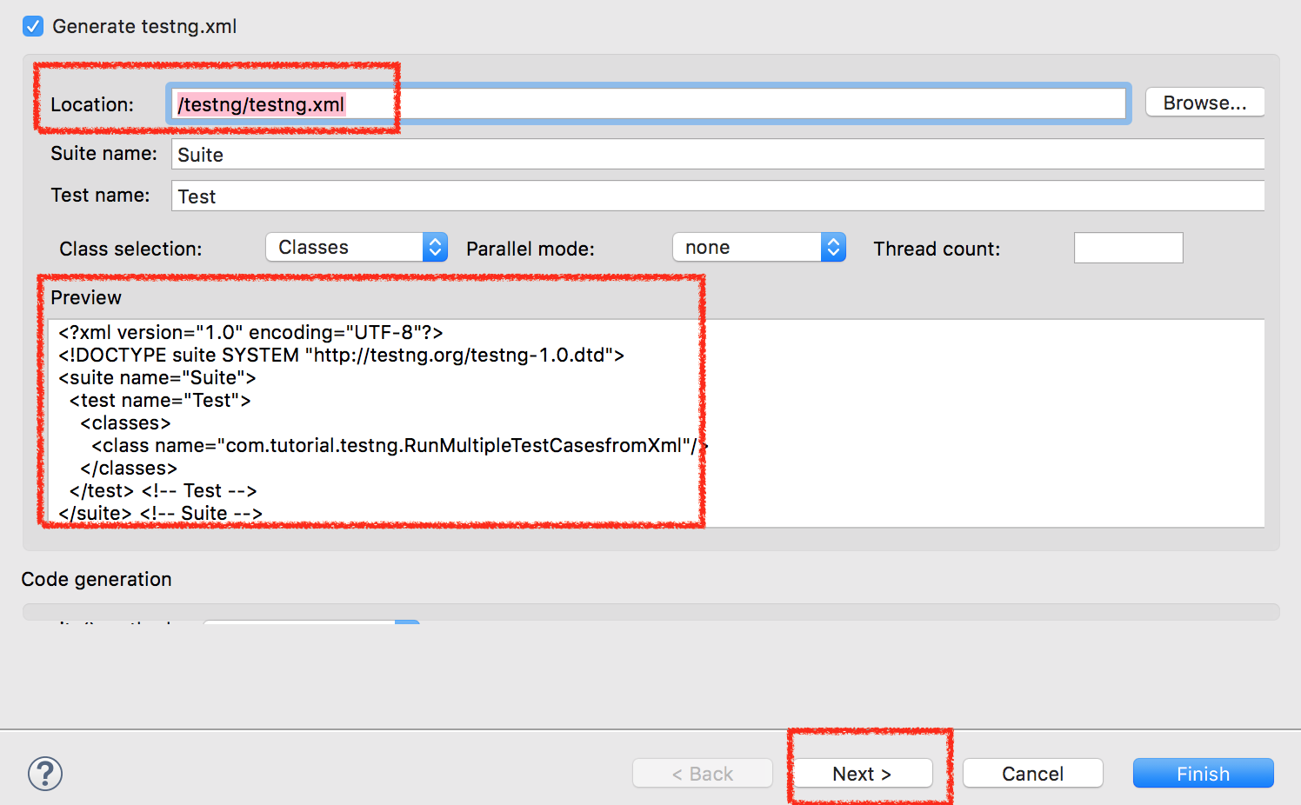The image size is (1301, 805).
Task: Click the Suite name input field
Action: (717, 154)
